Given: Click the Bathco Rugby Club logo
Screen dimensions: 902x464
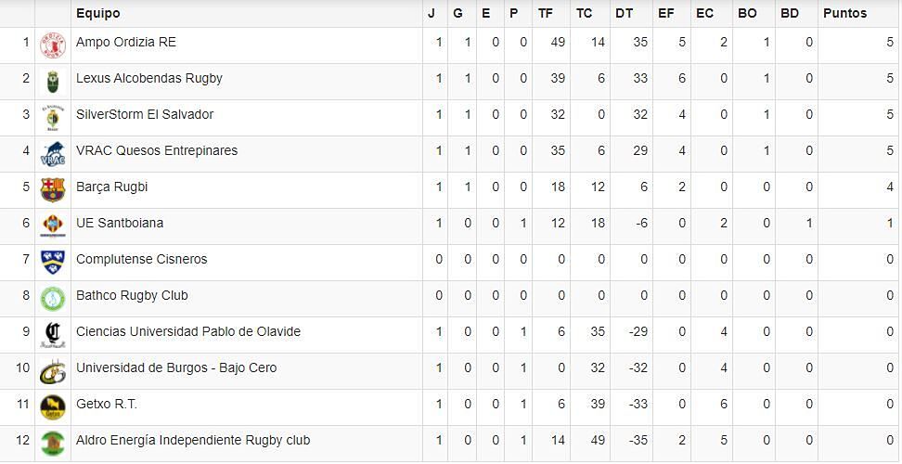Looking at the screenshot, I should 53,298.
